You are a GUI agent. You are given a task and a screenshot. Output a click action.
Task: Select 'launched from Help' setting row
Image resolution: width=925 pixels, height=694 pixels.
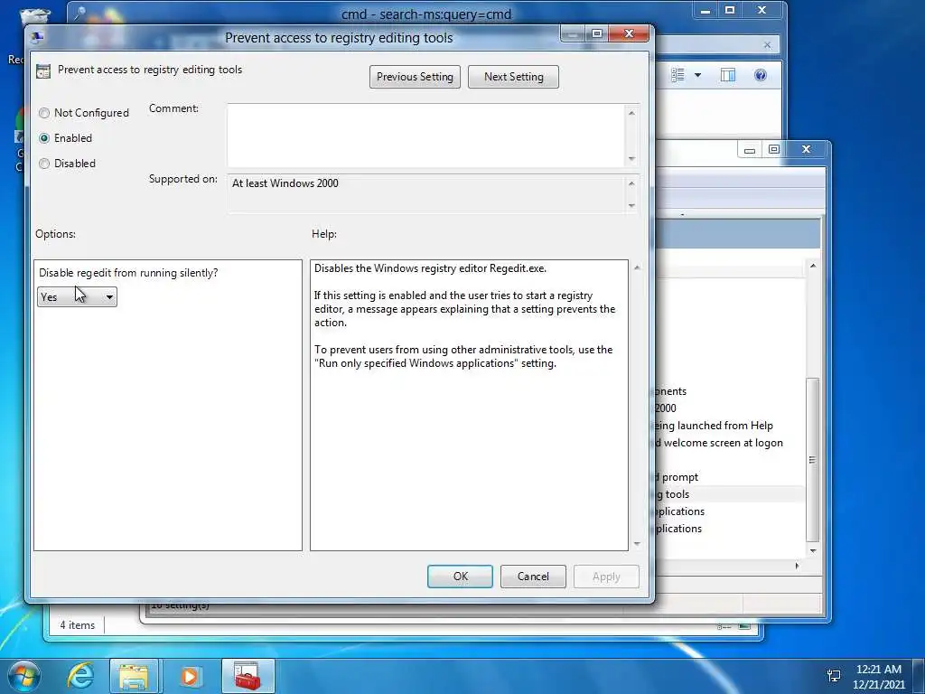pyautogui.click(x=715, y=426)
